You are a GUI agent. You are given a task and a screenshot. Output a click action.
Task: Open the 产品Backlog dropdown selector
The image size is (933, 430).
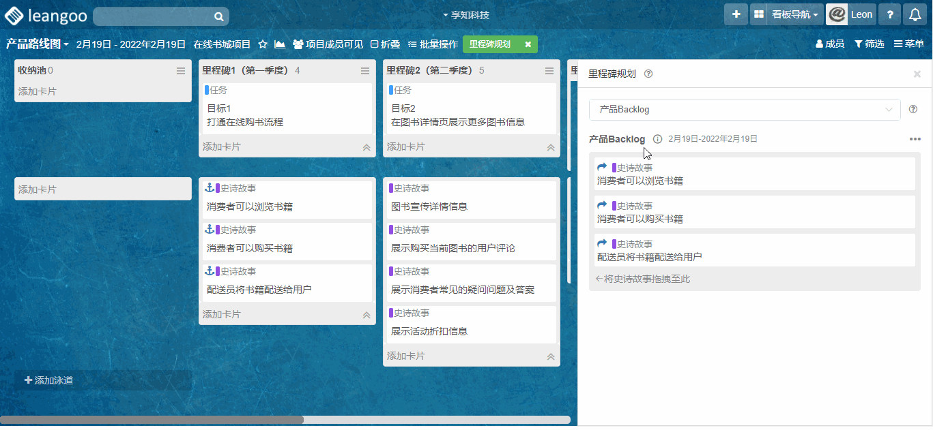pos(745,110)
